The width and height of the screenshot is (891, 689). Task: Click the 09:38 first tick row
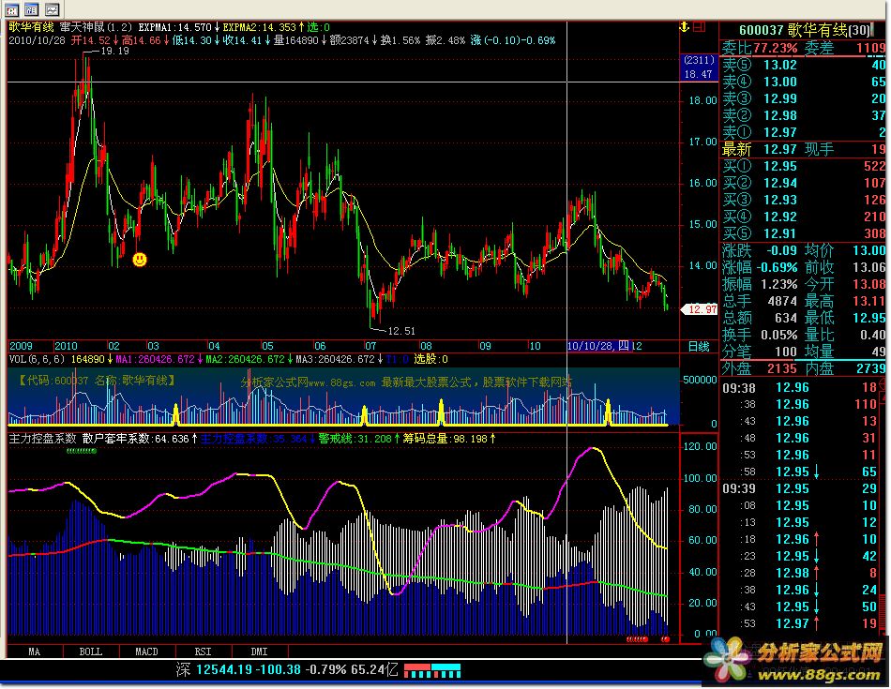[801, 388]
